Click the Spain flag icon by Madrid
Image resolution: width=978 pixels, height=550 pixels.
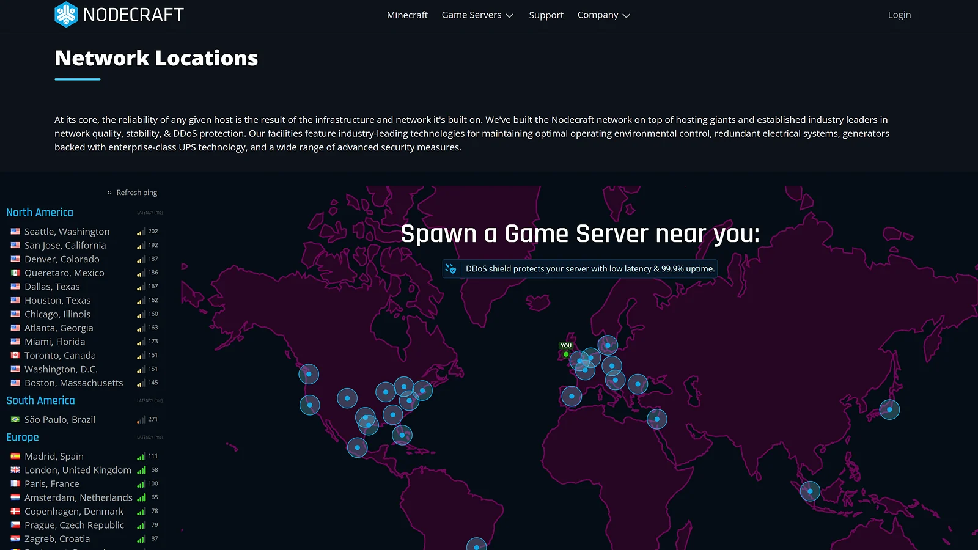15,456
